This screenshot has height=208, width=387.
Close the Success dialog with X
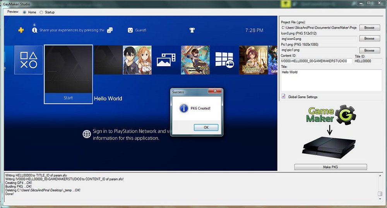pos(214,92)
